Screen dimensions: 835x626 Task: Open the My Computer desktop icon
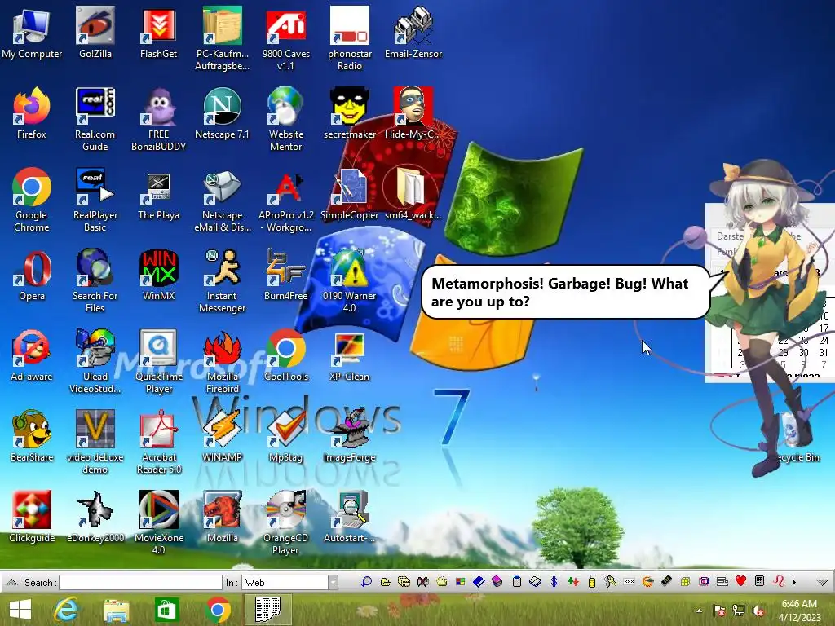pyautogui.click(x=32, y=33)
